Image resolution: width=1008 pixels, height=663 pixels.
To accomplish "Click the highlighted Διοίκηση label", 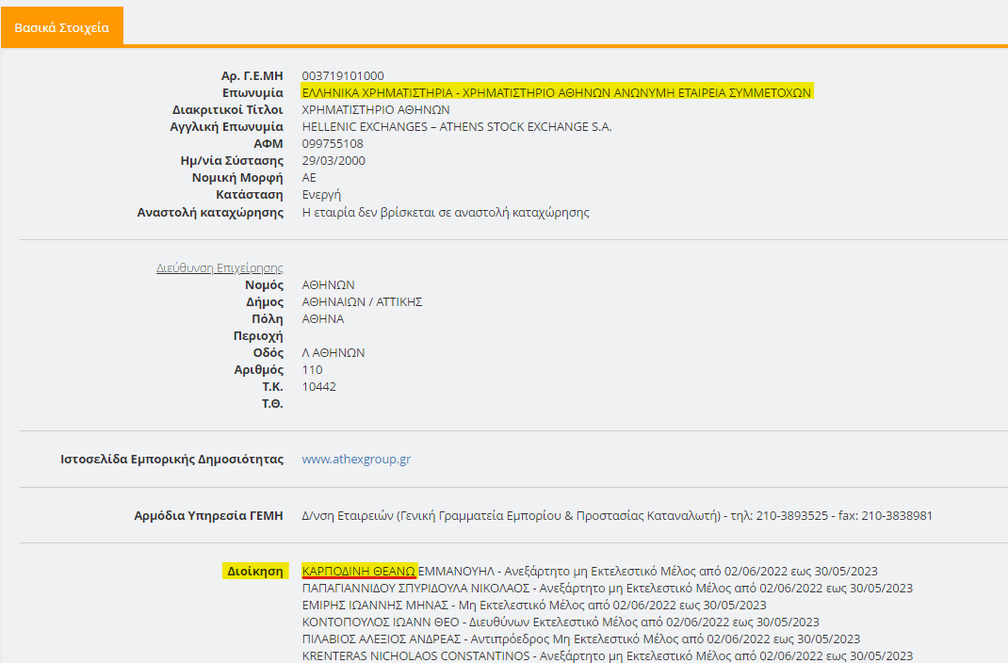I will coord(254,571).
